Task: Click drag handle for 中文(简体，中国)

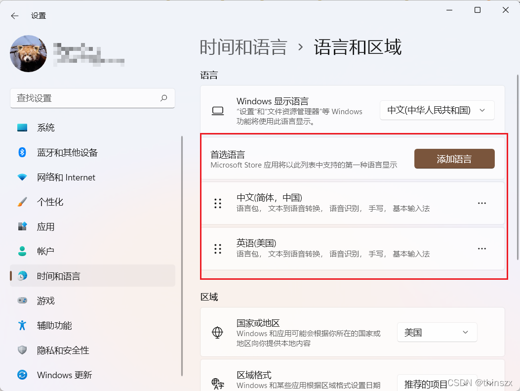Action: pyautogui.click(x=218, y=203)
